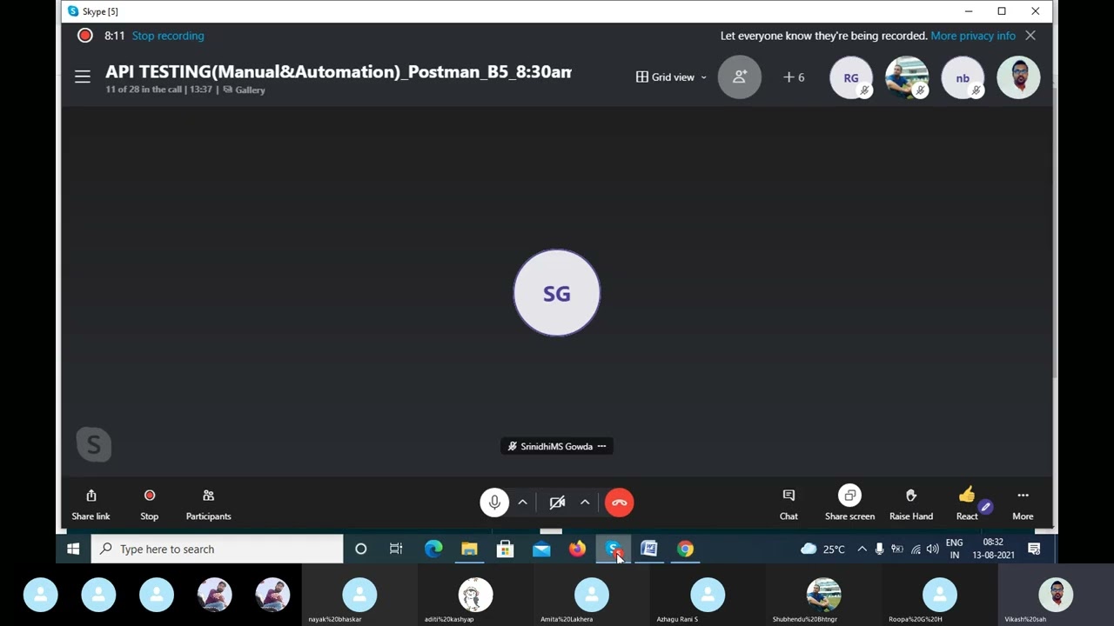Screen dimensions: 1114x626
Task: Select the muted photo avatar in call header
Action: 907,77
